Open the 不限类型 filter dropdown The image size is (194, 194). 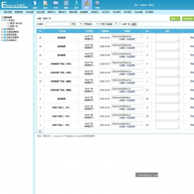coord(91,24)
